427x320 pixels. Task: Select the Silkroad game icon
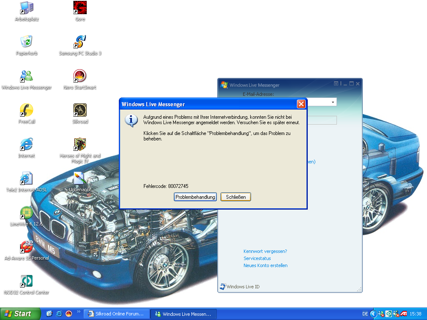(x=80, y=110)
